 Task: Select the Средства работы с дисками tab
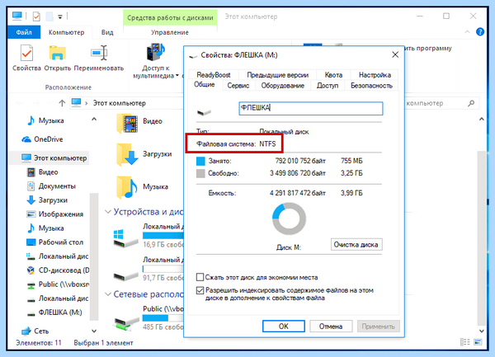[x=170, y=17]
